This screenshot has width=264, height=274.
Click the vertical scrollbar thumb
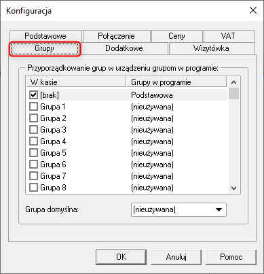coord(233,93)
